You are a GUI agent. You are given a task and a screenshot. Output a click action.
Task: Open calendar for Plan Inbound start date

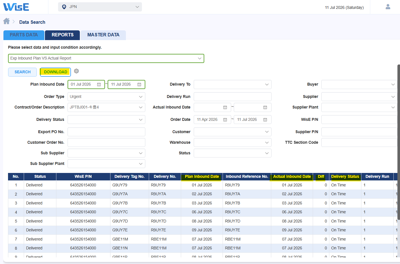99,84
